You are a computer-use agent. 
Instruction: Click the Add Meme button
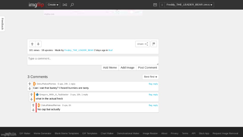click(110, 68)
